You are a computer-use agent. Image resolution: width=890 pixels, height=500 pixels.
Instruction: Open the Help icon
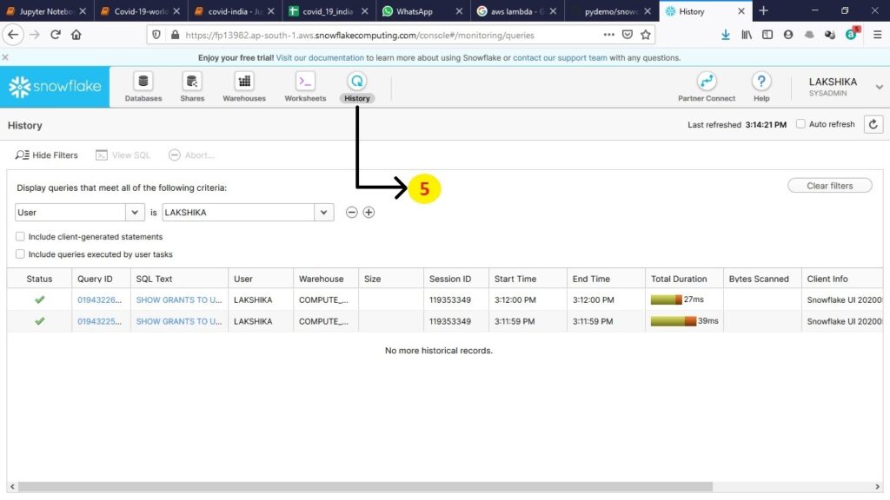(x=761, y=82)
